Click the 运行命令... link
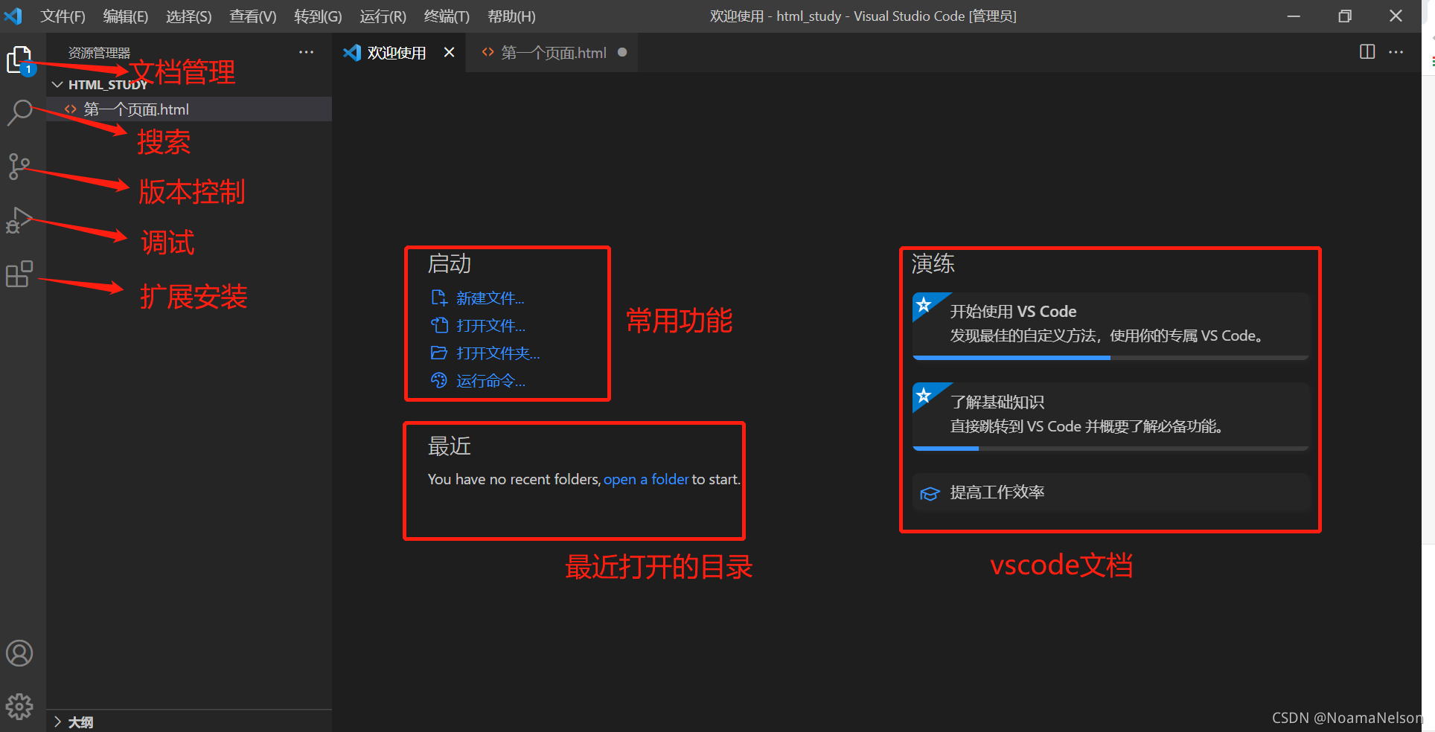1435x732 pixels. [490, 381]
